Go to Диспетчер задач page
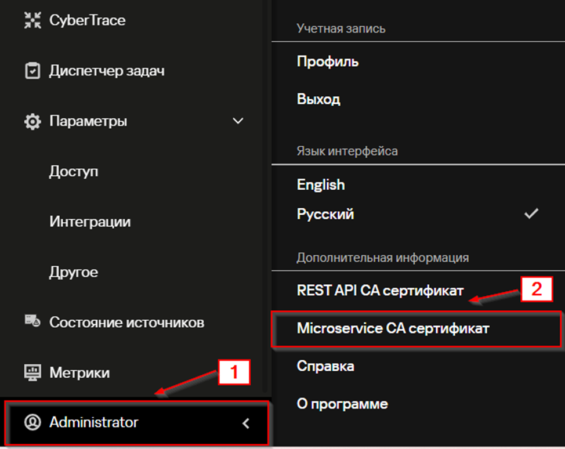The image size is (565, 449). tap(107, 71)
